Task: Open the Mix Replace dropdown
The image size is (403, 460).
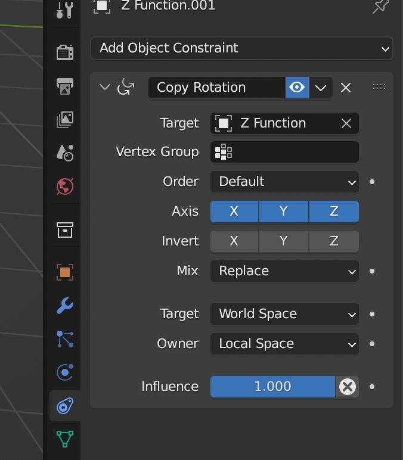Action: coord(284,271)
